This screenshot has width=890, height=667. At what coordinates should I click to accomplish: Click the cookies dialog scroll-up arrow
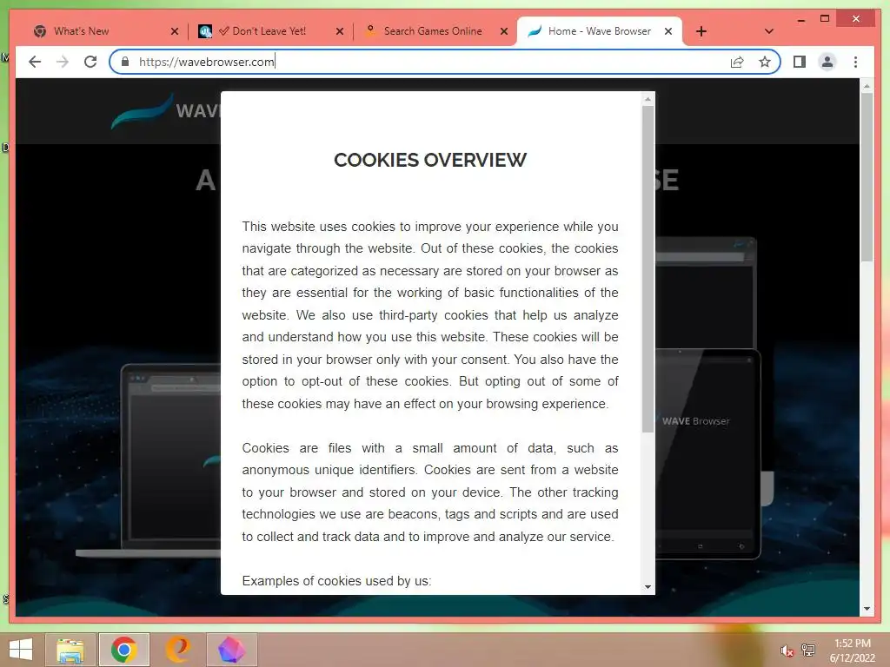click(648, 99)
